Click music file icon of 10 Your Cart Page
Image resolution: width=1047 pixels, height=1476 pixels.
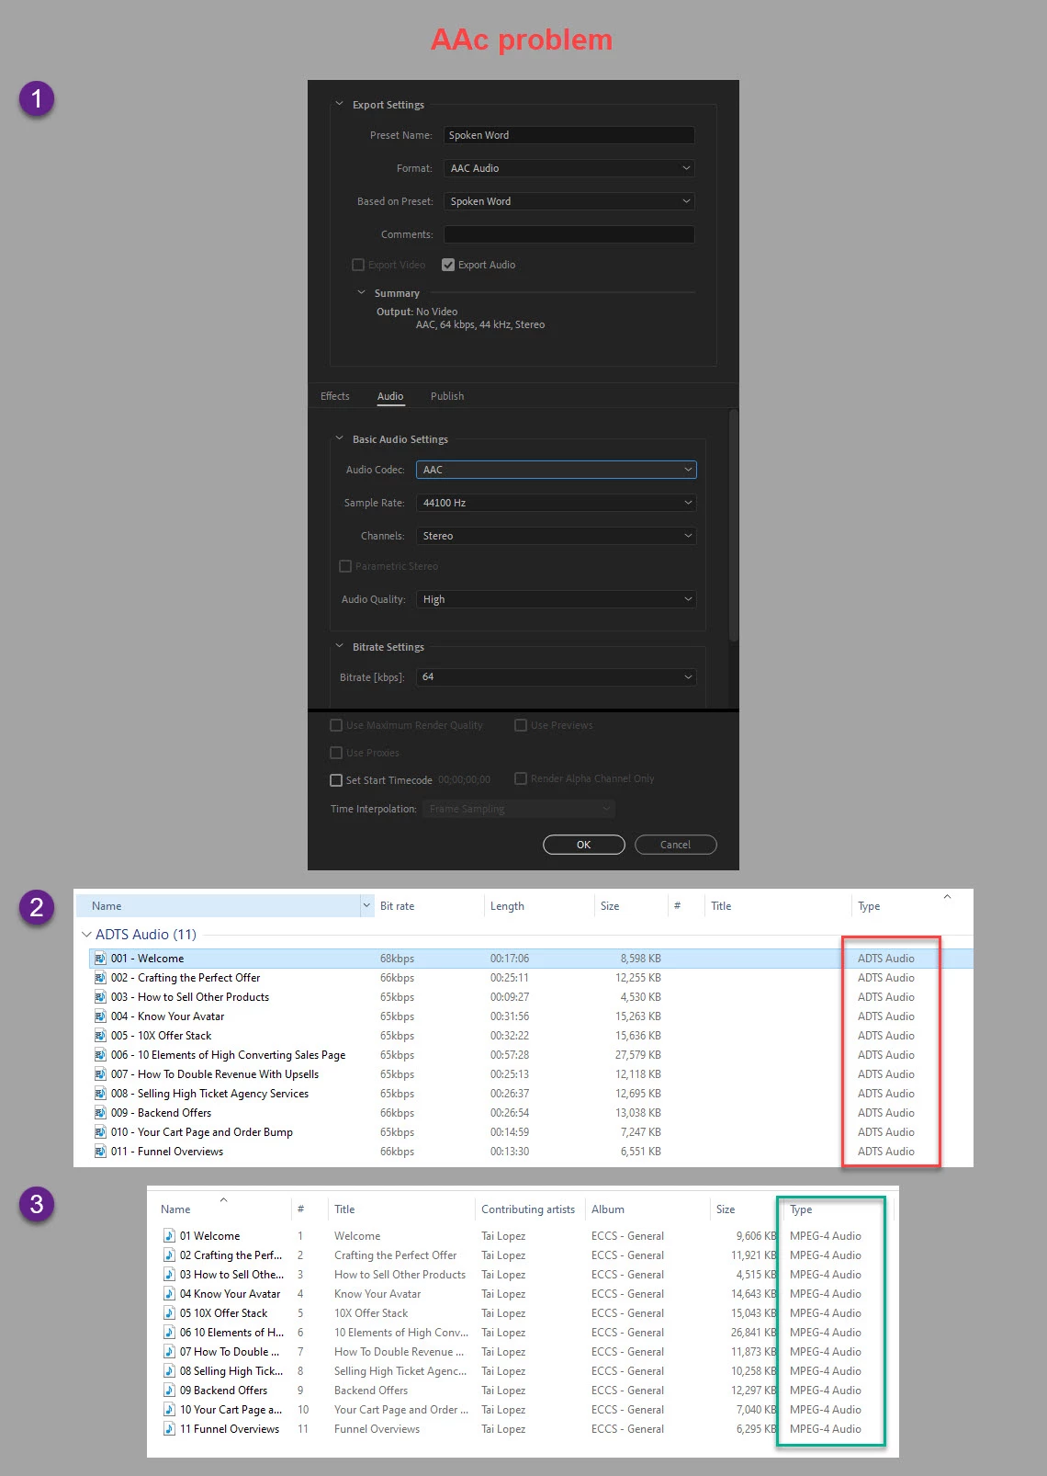pos(169,1410)
